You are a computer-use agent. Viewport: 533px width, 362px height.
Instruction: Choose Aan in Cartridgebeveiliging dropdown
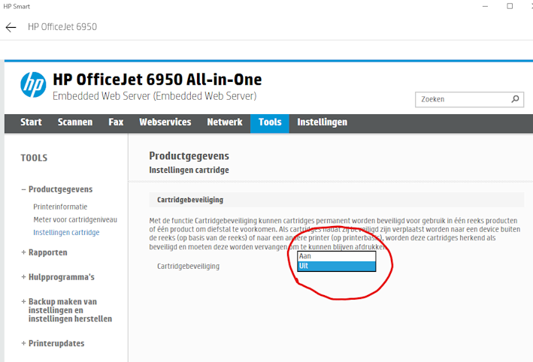tap(337, 256)
